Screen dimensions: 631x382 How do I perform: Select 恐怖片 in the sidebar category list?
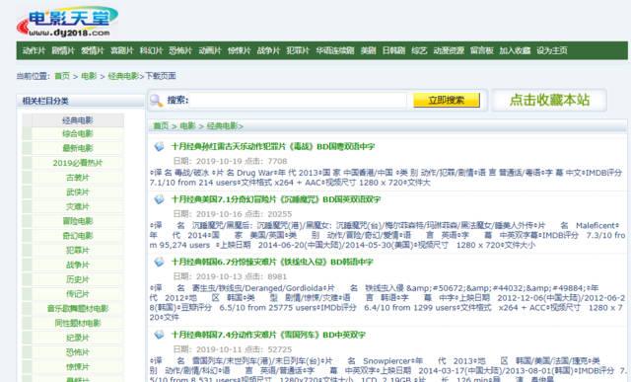[78, 352]
